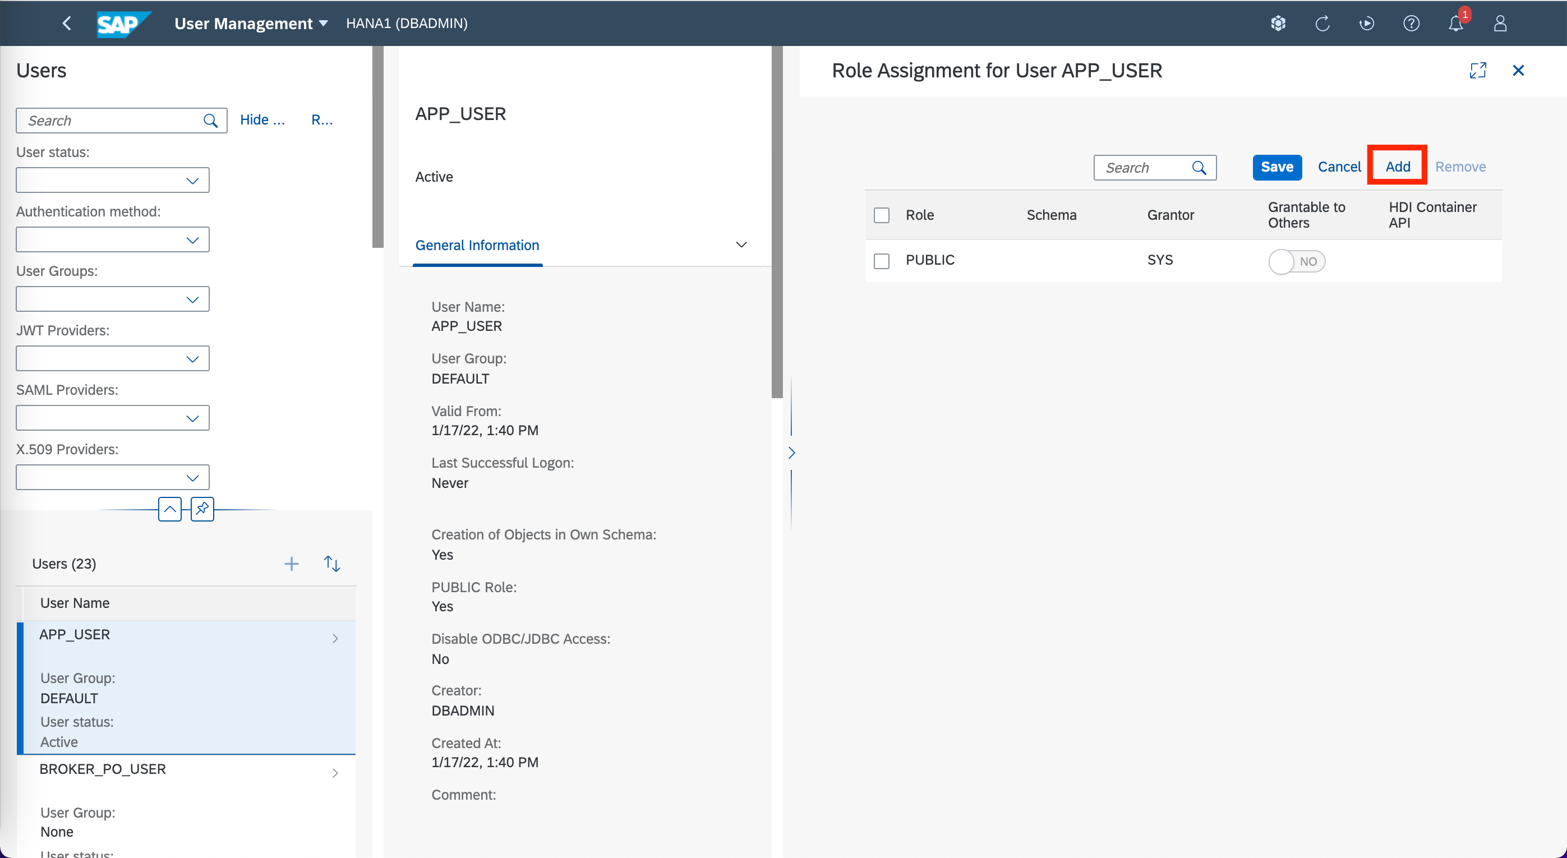Expand the Authentication method dropdown
The width and height of the screenshot is (1567, 858).
113,239
